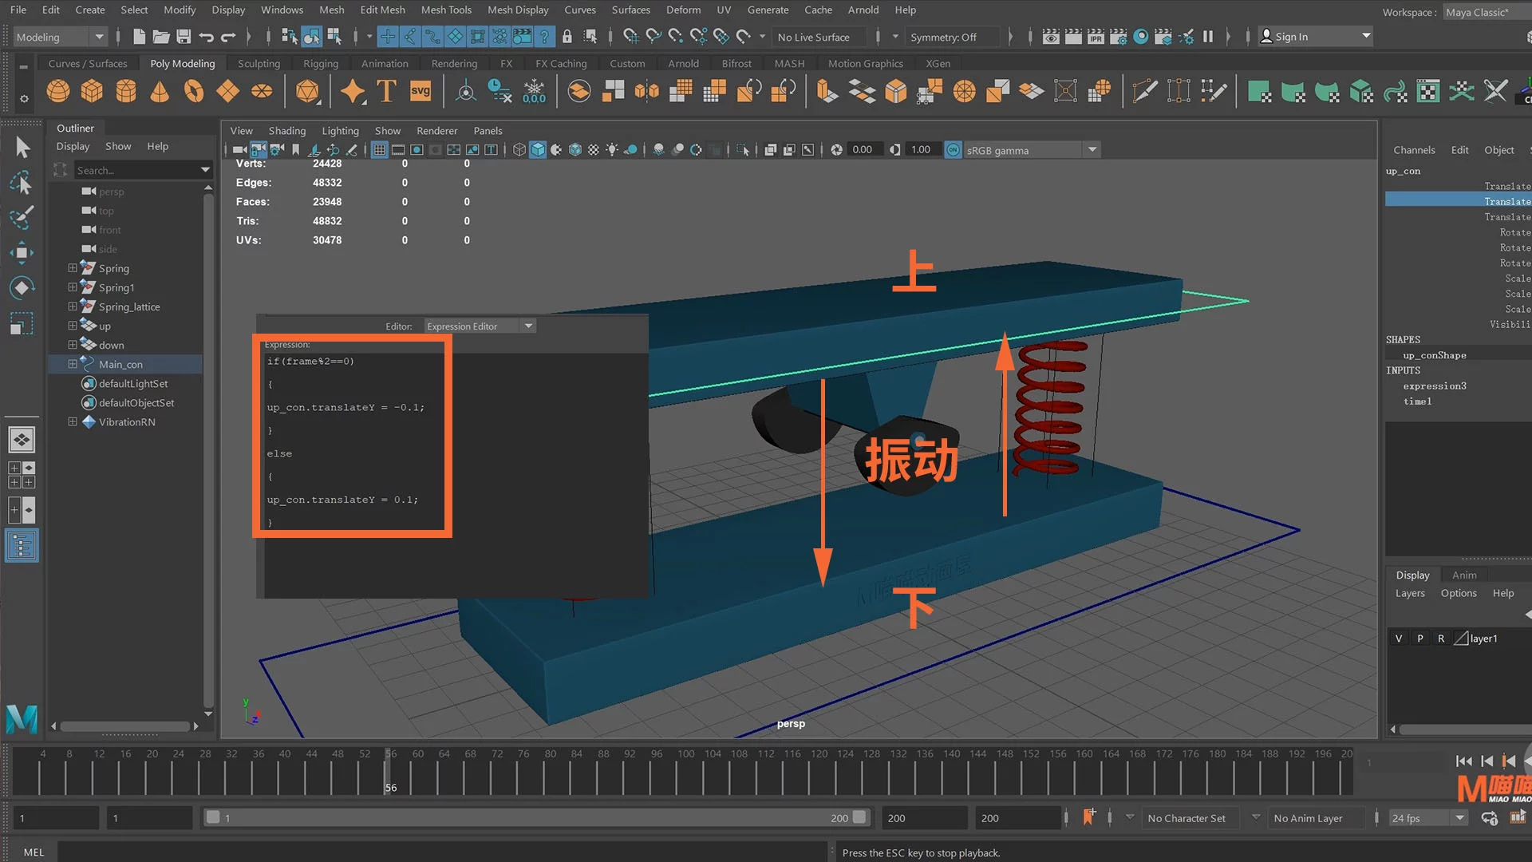This screenshot has width=1532, height=862.
Task: Click the Open Scene folder icon
Action: click(161, 37)
